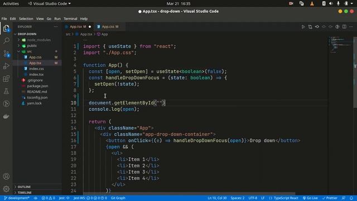The width and height of the screenshot is (357, 201).
Task: Open the volume control in system tray
Action: click(x=331, y=3)
